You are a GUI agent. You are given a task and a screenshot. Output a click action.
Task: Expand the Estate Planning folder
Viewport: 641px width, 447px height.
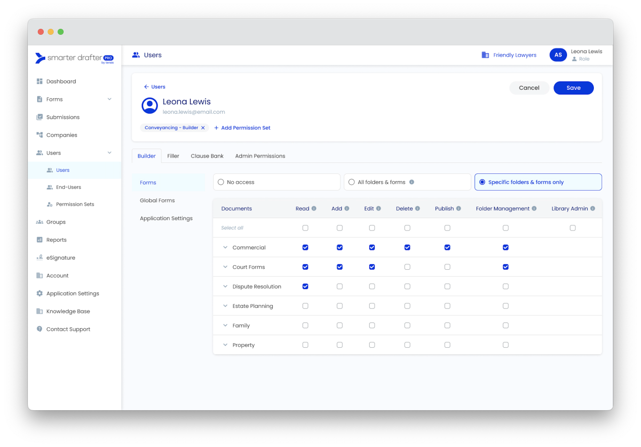click(x=225, y=305)
